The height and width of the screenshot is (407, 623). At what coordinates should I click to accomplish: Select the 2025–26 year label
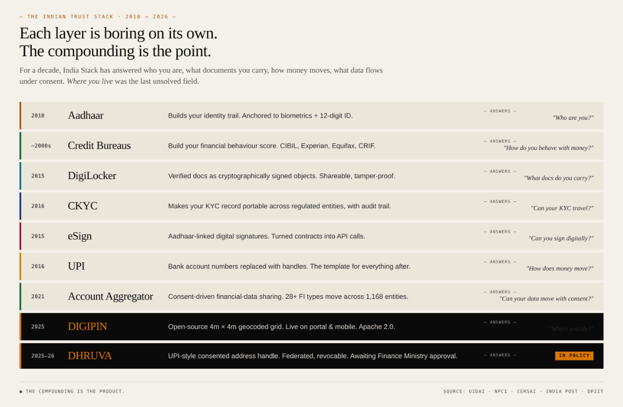43,356
